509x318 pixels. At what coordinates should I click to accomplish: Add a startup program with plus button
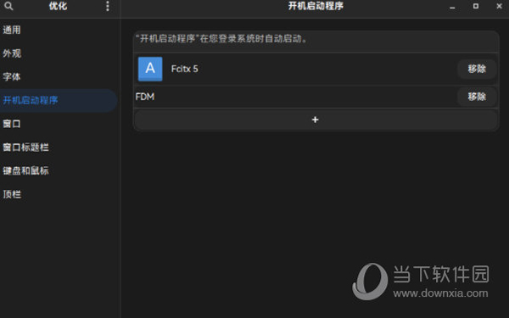[x=316, y=120]
